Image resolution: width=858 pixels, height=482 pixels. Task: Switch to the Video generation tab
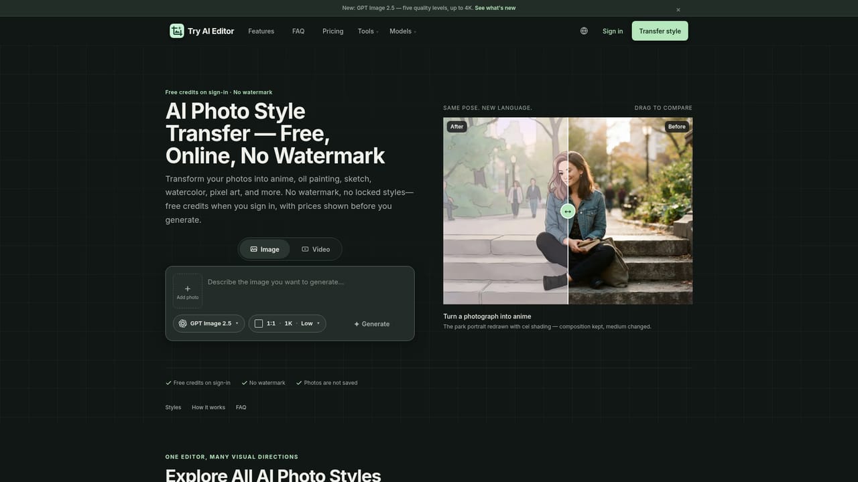pos(316,249)
